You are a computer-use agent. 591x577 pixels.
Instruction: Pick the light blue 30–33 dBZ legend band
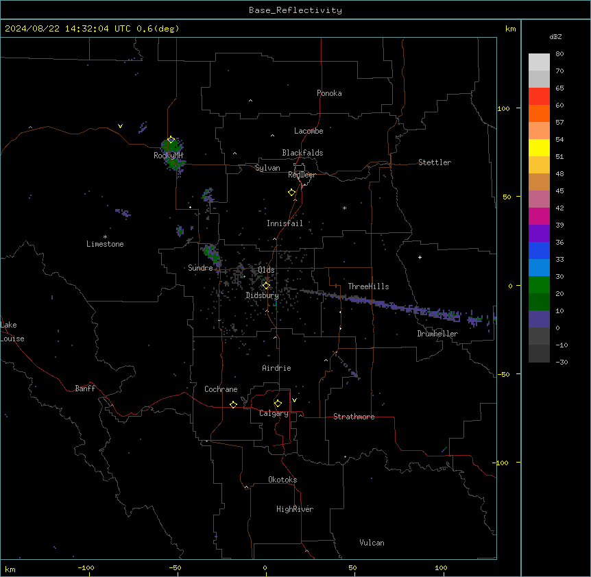(x=539, y=268)
